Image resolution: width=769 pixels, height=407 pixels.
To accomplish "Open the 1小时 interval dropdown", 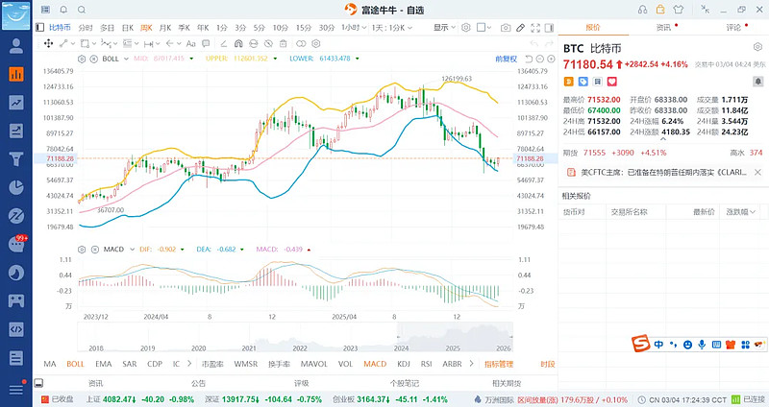I will click(x=354, y=28).
